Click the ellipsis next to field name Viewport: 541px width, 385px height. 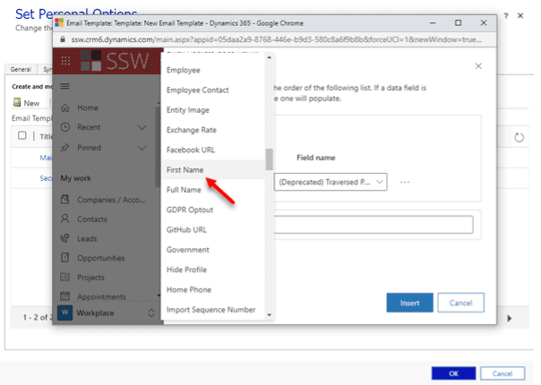point(405,182)
